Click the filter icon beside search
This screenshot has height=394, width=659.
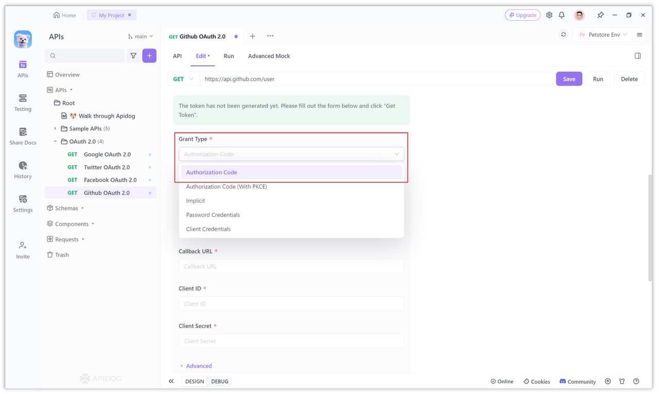click(133, 56)
